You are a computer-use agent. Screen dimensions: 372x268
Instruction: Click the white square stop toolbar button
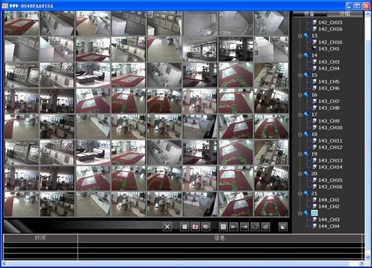pyautogui.click(x=185, y=227)
